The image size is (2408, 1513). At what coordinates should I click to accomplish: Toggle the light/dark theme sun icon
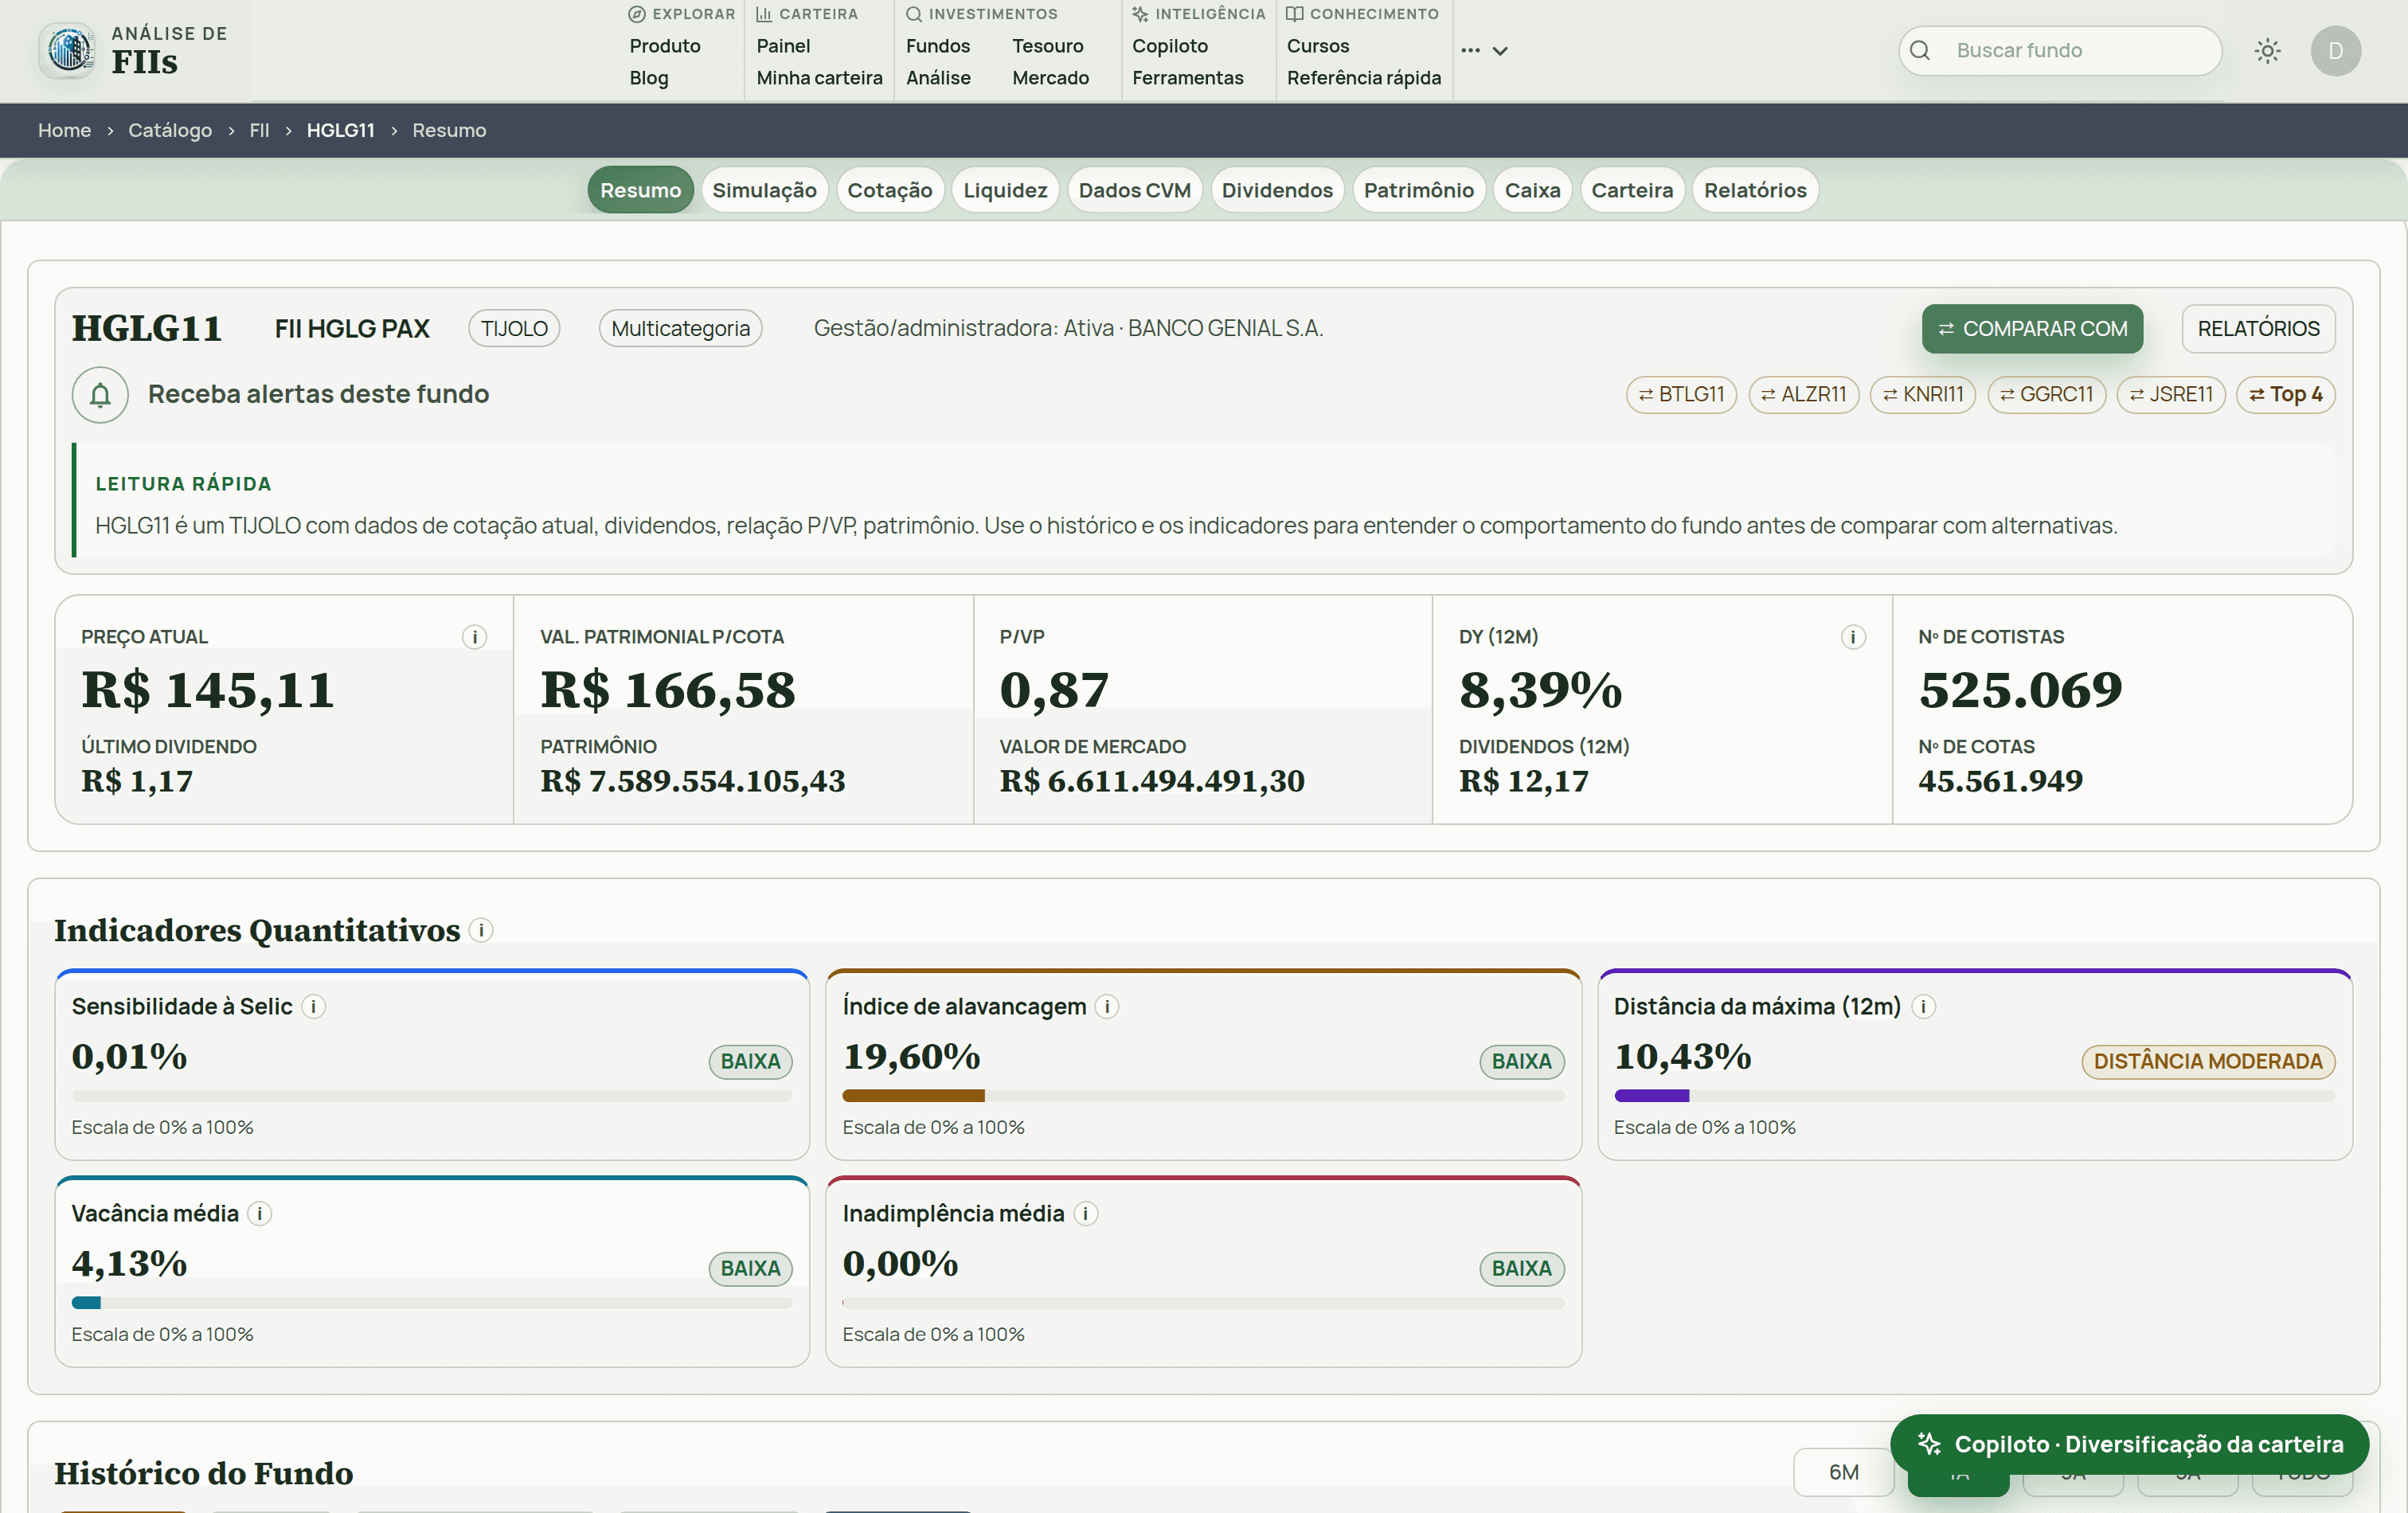(x=2267, y=50)
